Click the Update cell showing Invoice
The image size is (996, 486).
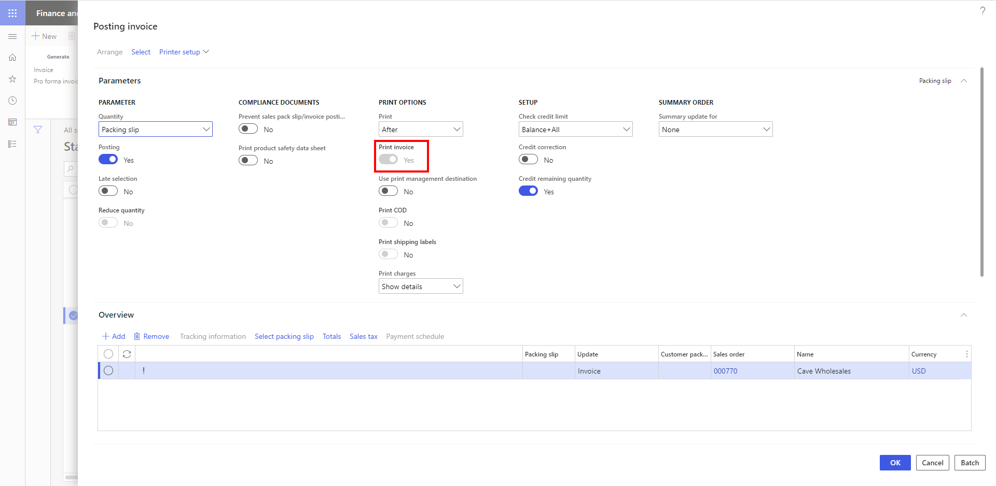617,371
